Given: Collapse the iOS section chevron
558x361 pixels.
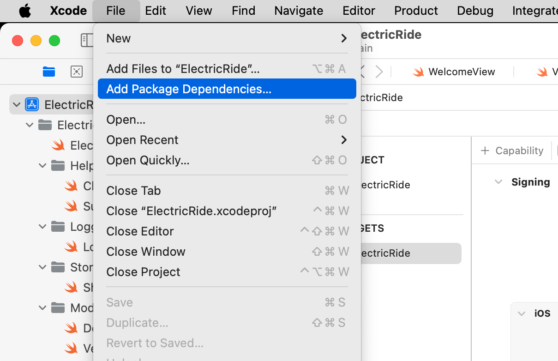Looking at the screenshot, I should [x=522, y=313].
